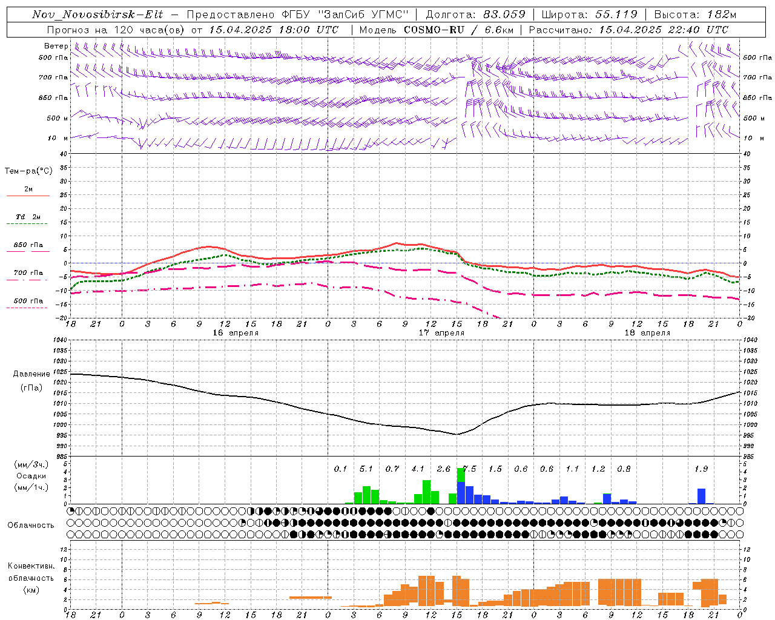The height and width of the screenshot is (620, 775).
Task: Select the precipitation total "7.5"
Action: coord(470,469)
